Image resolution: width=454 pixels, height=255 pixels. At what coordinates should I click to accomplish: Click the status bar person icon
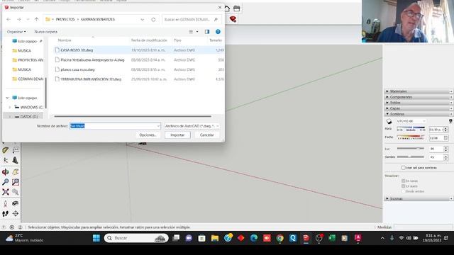[x=21, y=227]
